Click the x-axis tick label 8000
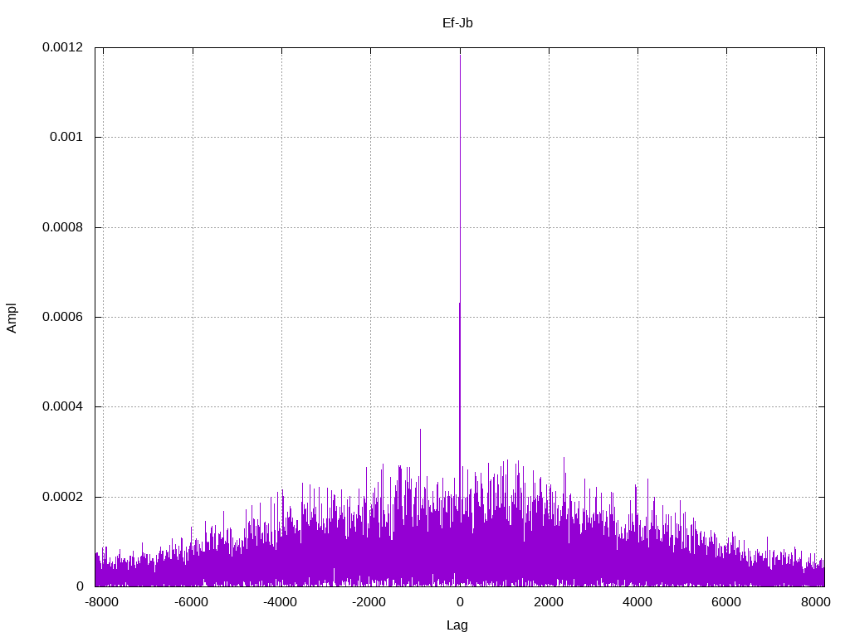Image resolution: width=850 pixels, height=637 pixels. 816,602
